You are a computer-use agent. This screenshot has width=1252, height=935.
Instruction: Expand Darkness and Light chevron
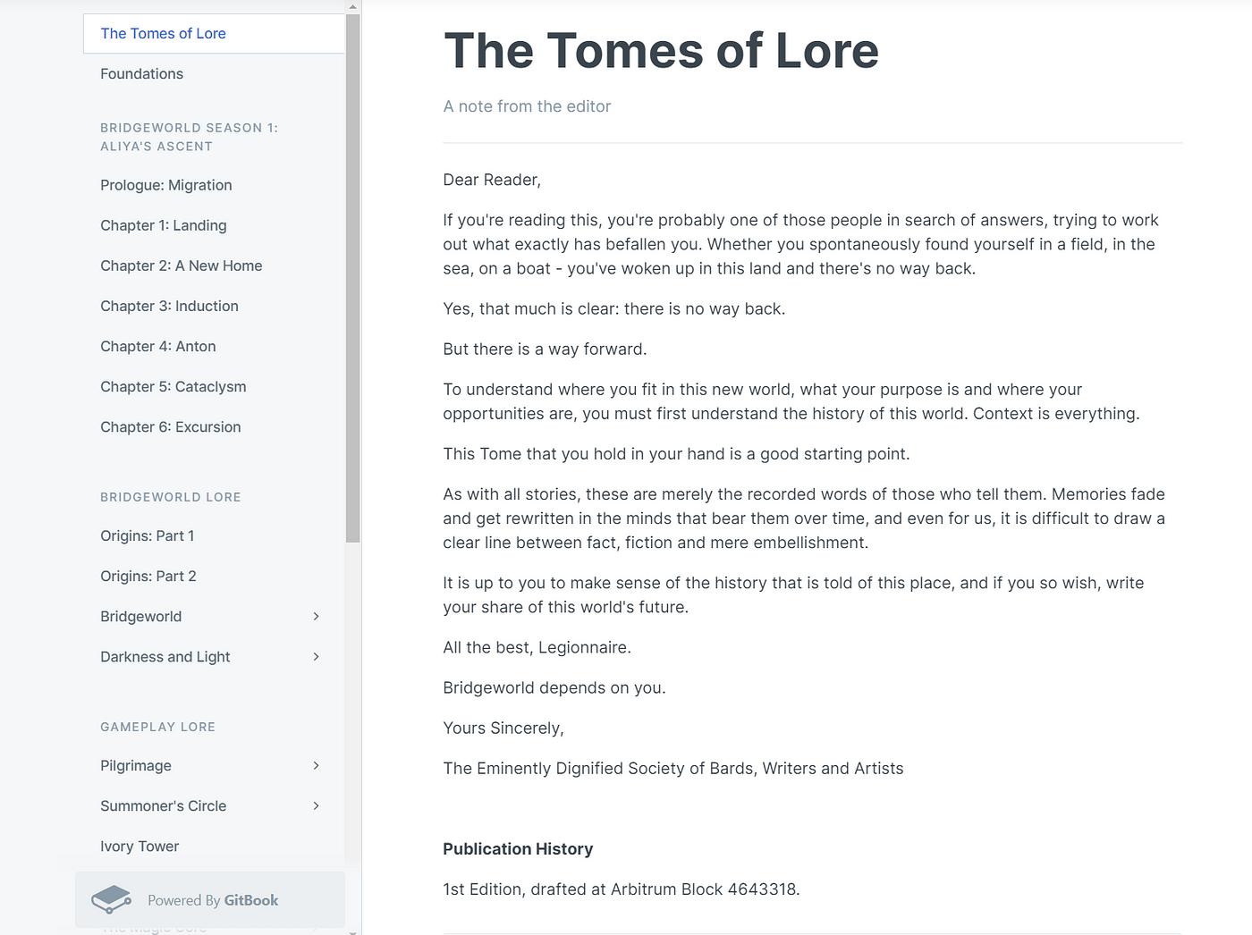(316, 657)
